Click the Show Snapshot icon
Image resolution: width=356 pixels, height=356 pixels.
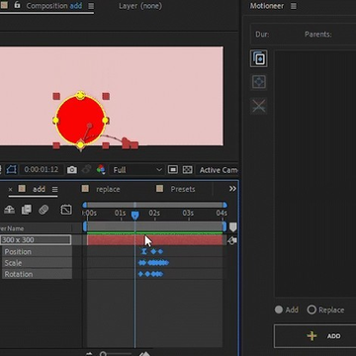pyautogui.click(x=86, y=169)
